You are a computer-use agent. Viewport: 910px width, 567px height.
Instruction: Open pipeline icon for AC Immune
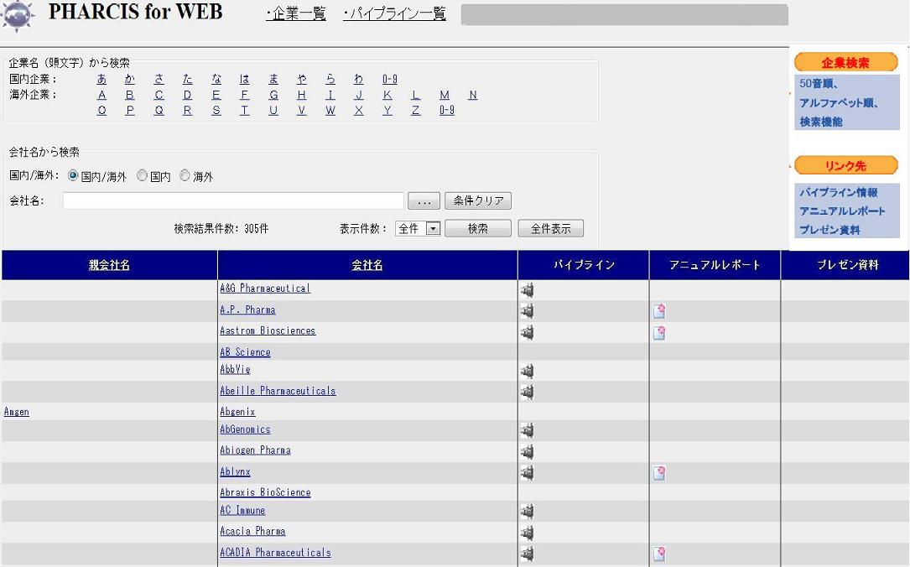pos(527,512)
